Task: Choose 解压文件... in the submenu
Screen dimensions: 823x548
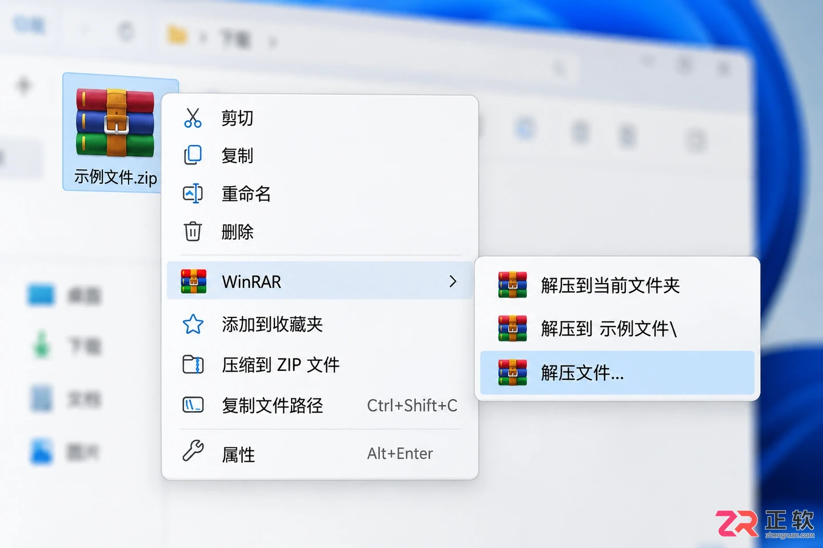Action: [x=617, y=373]
